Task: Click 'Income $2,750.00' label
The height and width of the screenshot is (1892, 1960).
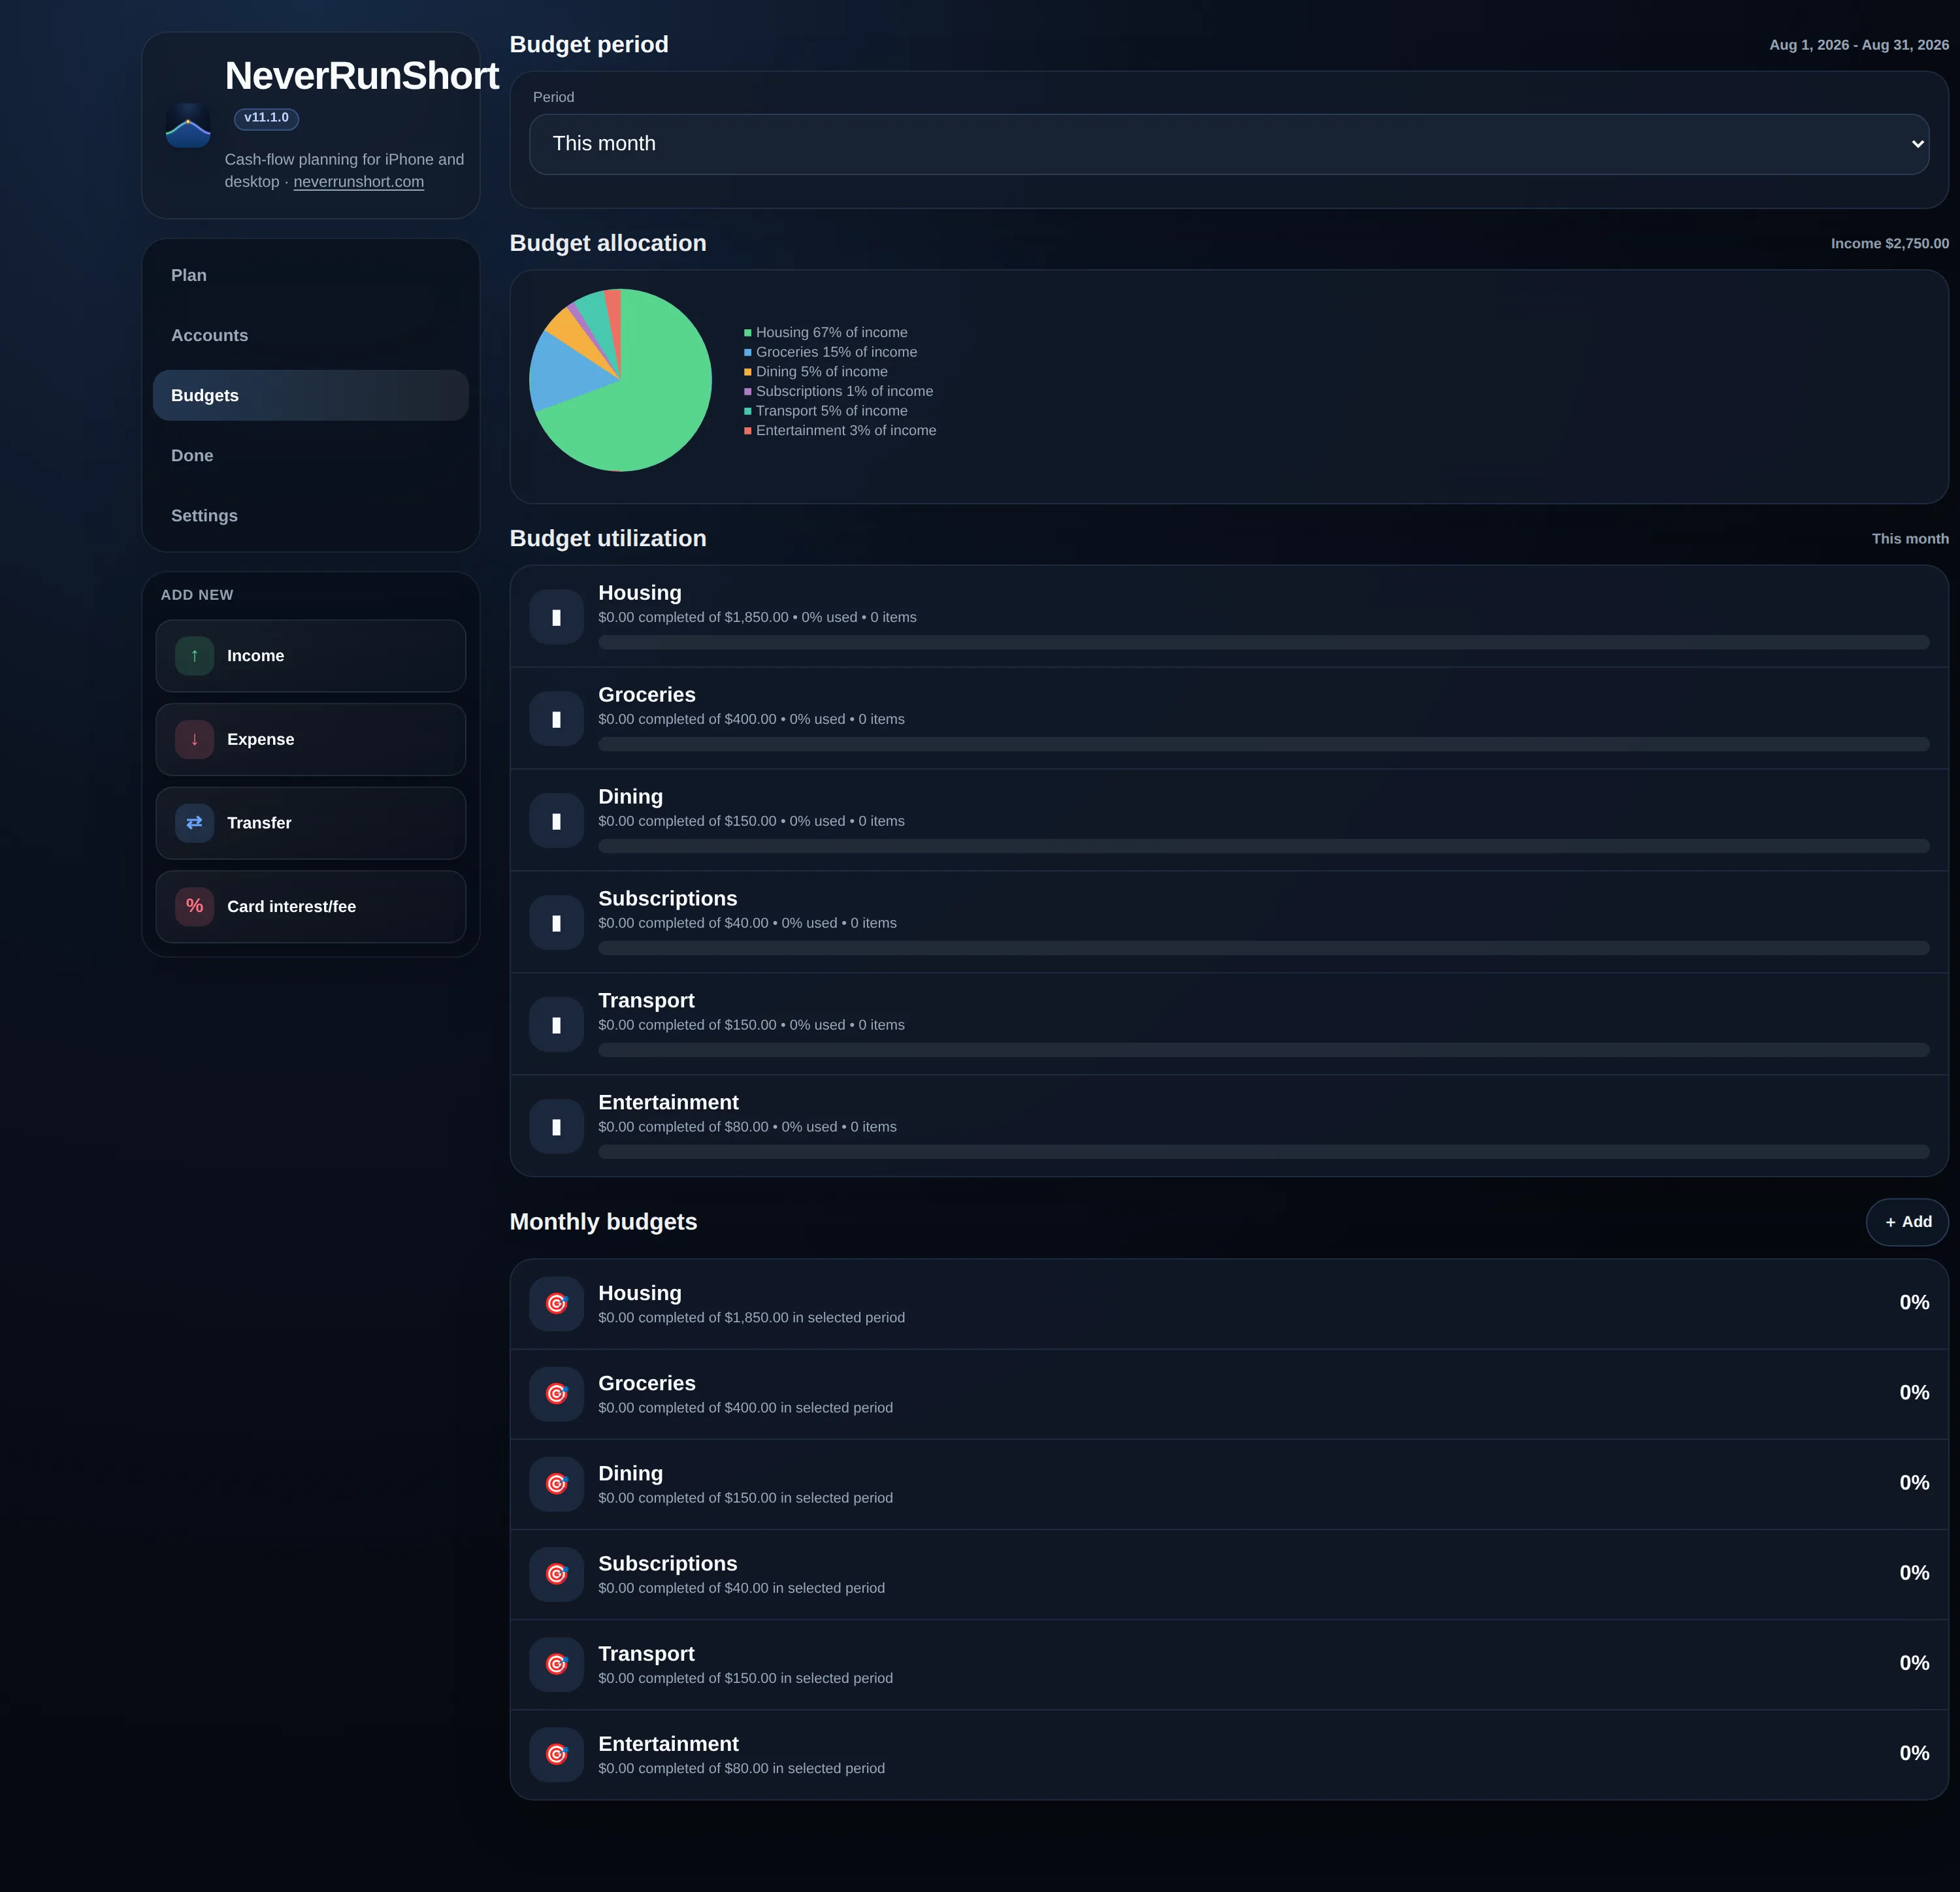Action: coord(1889,244)
